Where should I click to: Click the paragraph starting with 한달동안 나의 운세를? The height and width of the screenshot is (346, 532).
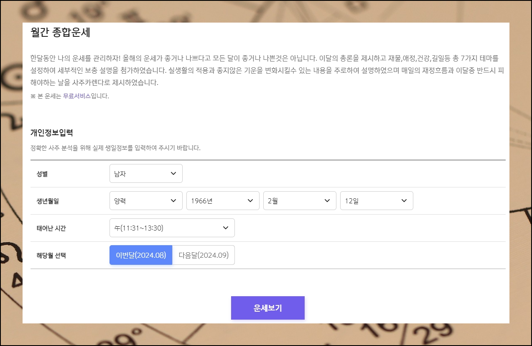267,70
